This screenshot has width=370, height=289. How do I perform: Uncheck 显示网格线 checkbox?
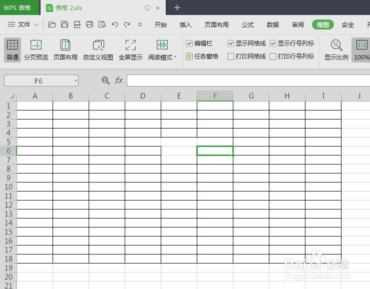point(230,43)
